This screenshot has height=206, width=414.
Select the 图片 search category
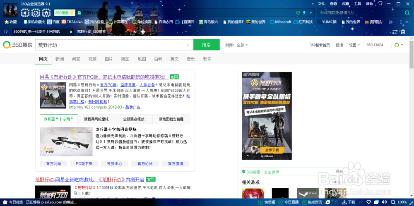tap(109, 59)
